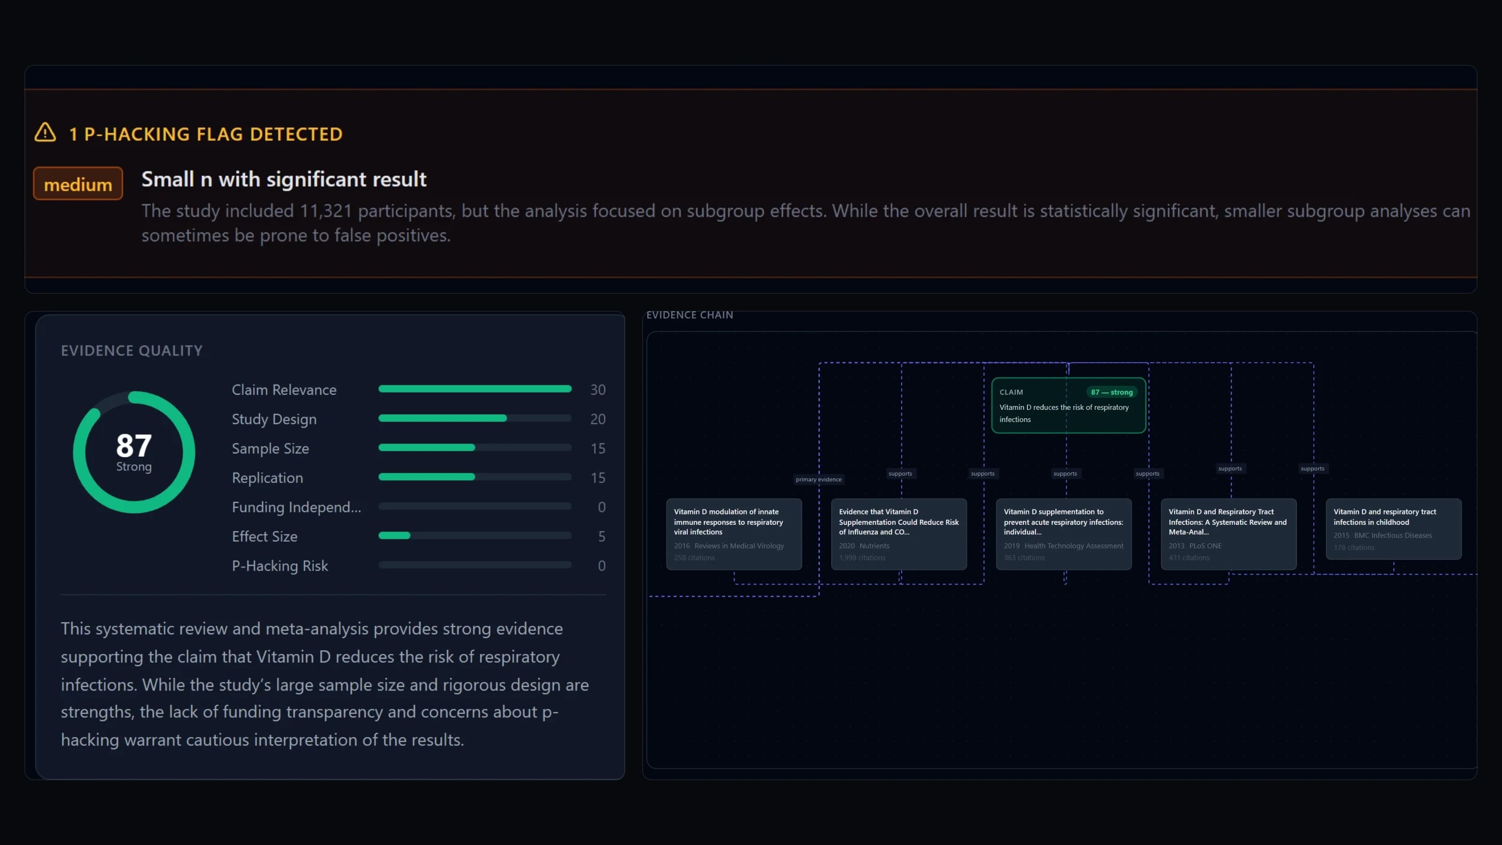Open 'Vitamin D and respiratory tract infections in childhood' card
1502x845 pixels.
point(1394,529)
